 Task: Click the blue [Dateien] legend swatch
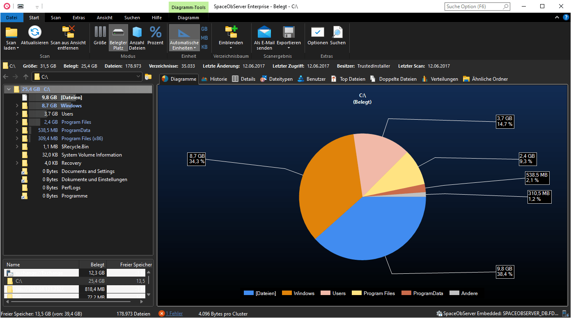pos(249,293)
